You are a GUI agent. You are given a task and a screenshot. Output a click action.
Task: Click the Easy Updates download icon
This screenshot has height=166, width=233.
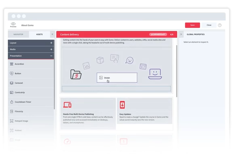tap(122, 105)
